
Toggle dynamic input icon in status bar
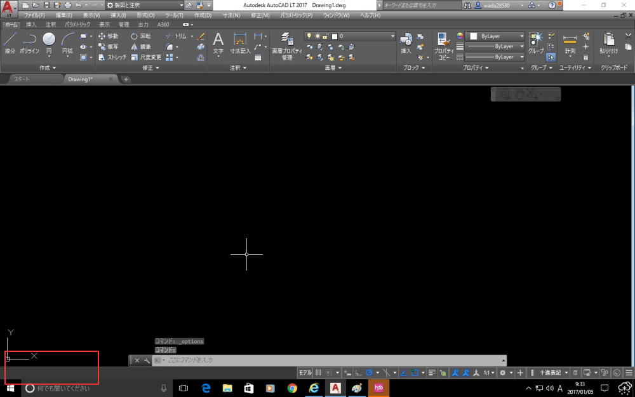point(348,373)
